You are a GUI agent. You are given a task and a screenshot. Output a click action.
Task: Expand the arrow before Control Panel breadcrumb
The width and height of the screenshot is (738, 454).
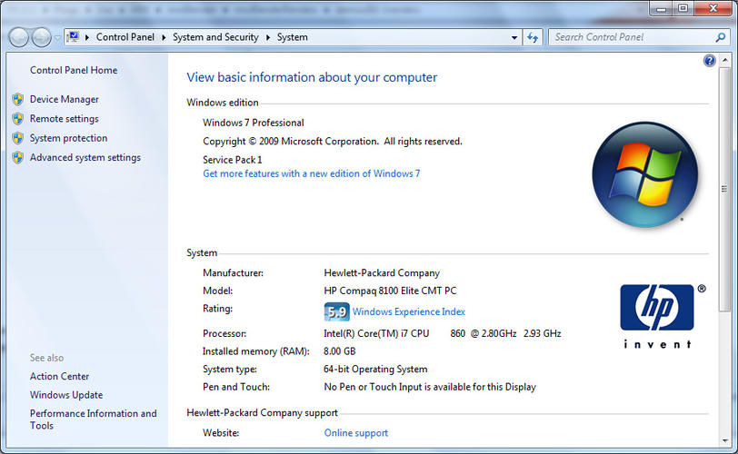click(x=87, y=37)
